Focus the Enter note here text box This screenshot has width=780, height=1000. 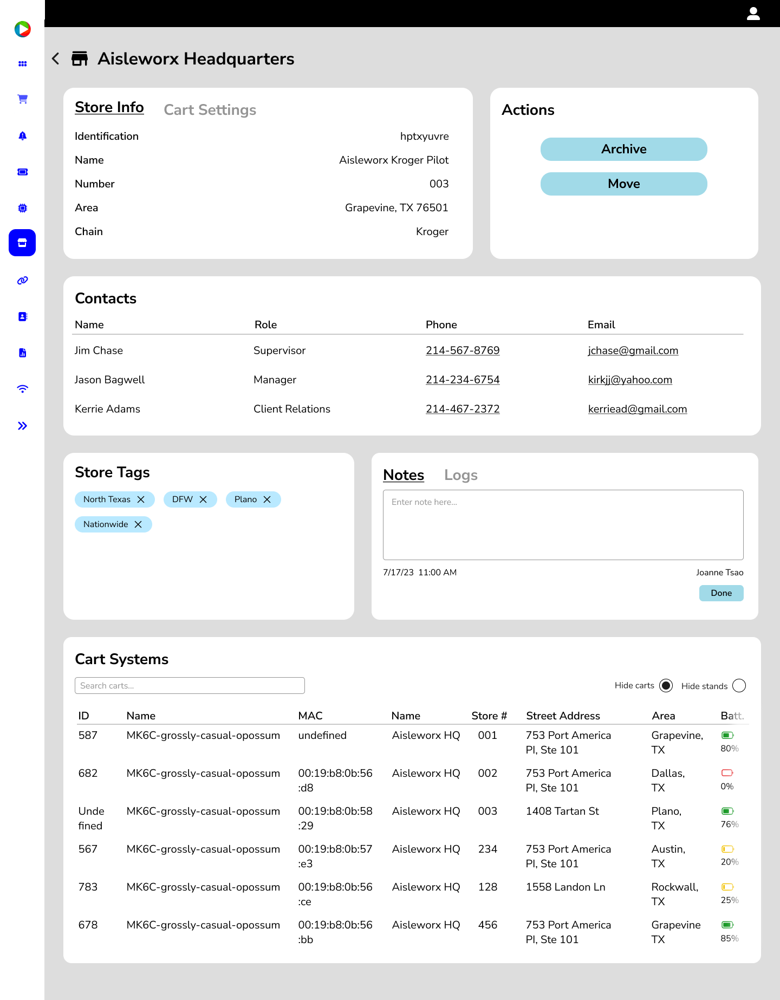click(x=563, y=525)
